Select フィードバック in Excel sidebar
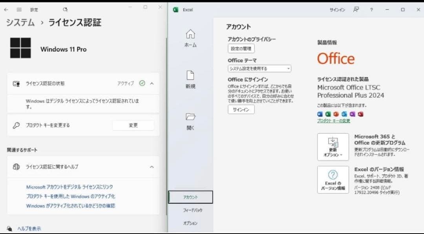 [192, 210]
